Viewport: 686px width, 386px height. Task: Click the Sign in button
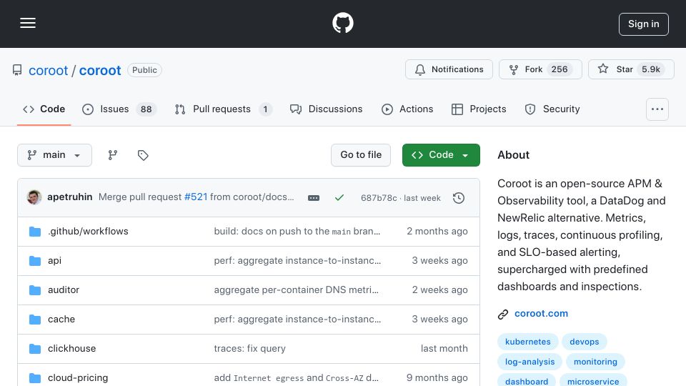[x=643, y=24]
